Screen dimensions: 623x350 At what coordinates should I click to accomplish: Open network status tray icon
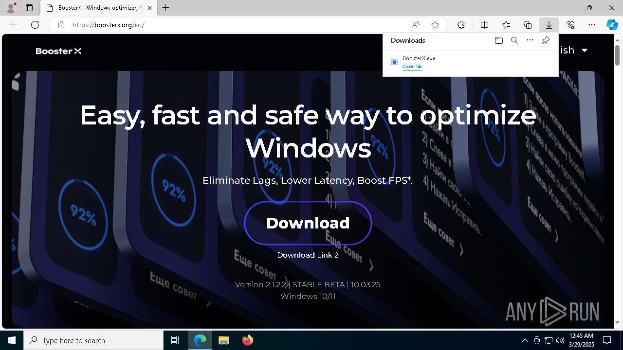pyautogui.click(x=549, y=340)
